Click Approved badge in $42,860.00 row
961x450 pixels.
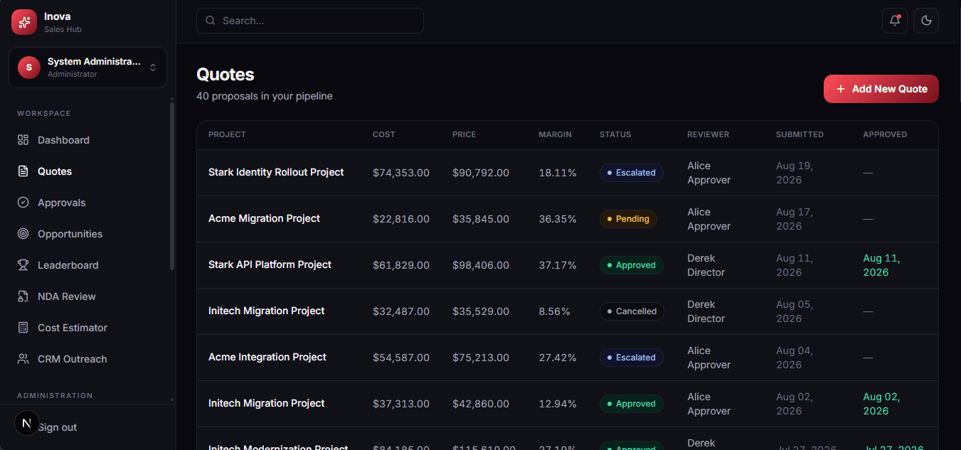pos(632,404)
